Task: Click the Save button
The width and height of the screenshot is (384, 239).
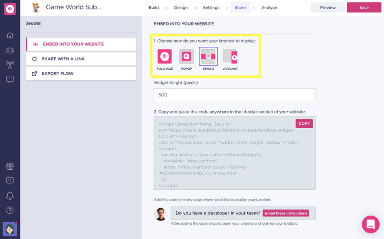Action: click(364, 7)
